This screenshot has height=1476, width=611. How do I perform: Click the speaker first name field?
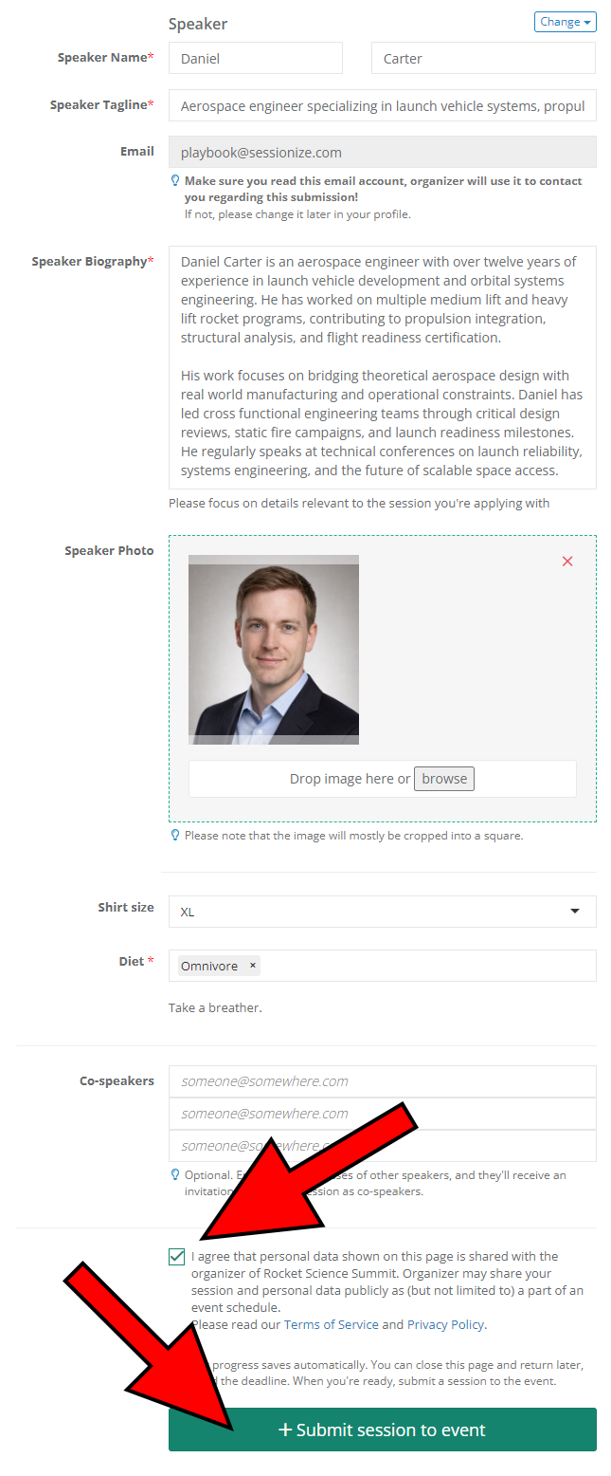256,59
